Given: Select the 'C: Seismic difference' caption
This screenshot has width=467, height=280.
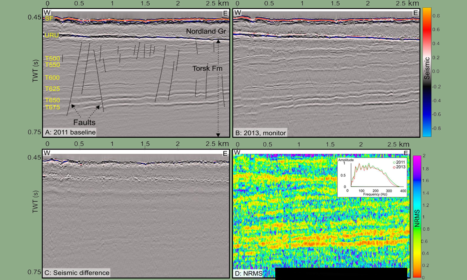Looking at the screenshot, I should [77, 273].
